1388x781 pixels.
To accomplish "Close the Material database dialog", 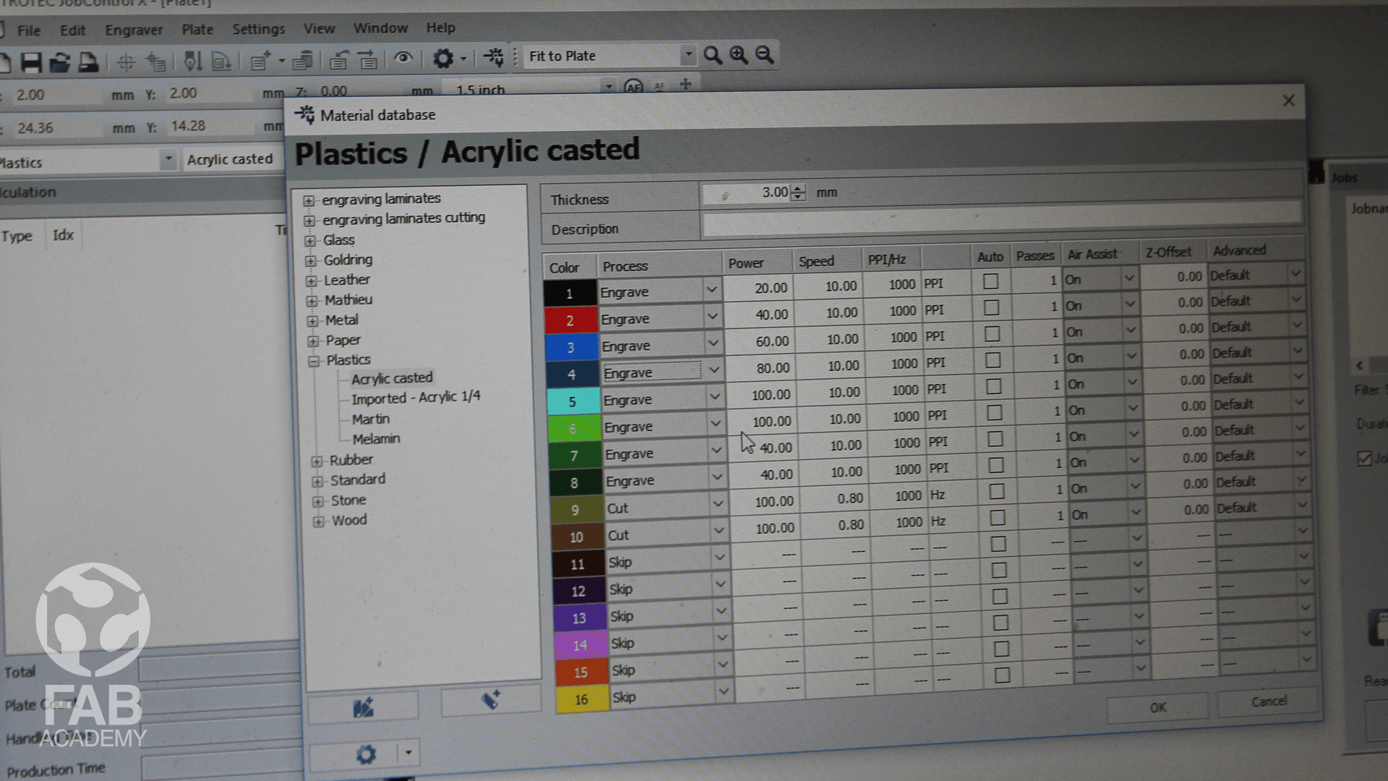I will [1288, 101].
